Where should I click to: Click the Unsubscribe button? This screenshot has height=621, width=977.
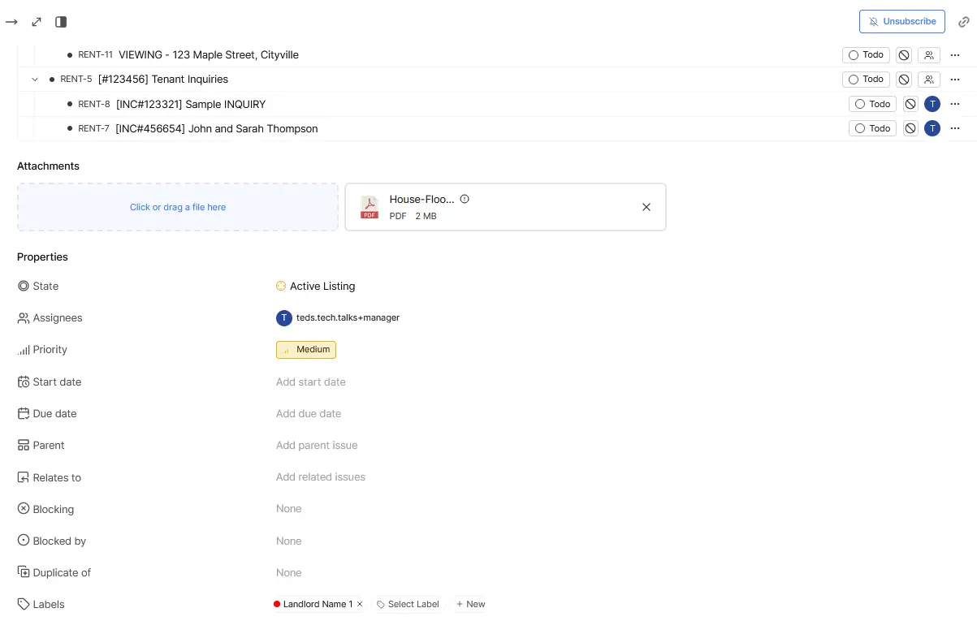901,22
